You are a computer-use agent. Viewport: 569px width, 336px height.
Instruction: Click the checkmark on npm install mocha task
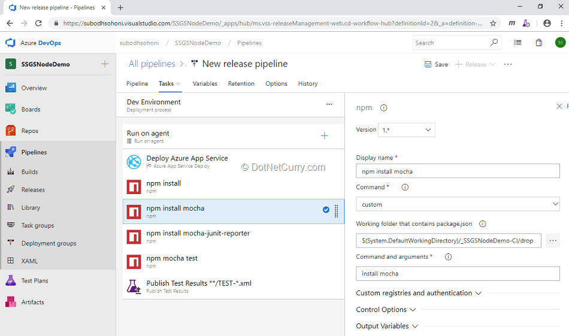(326, 210)
